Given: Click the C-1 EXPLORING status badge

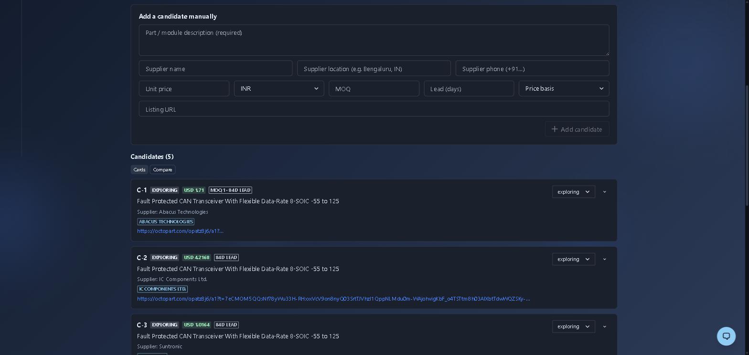Looking at the screenshot, I should tap(164, 190).
